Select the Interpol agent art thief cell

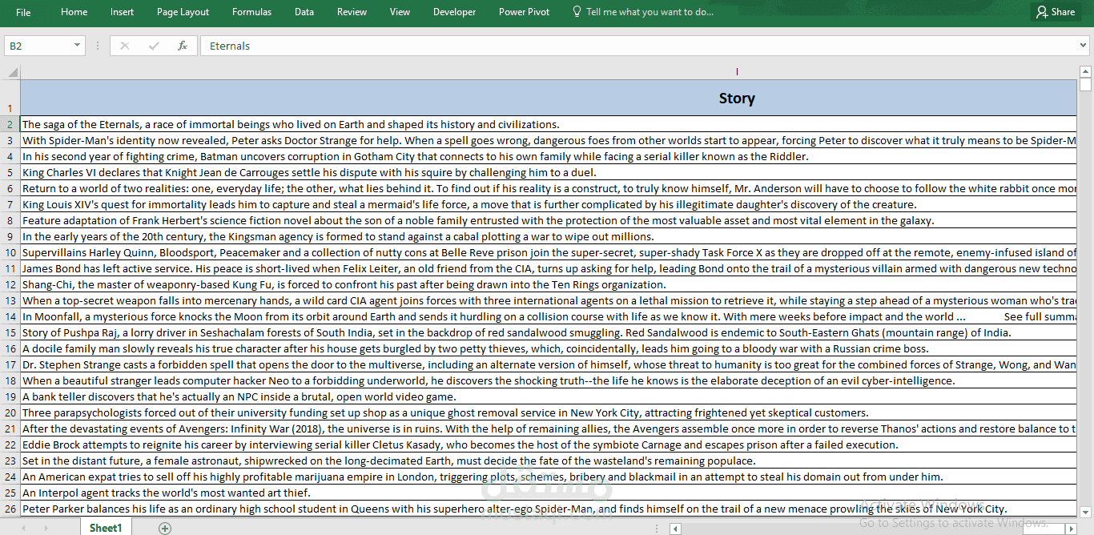pyautogui.click(x=548, y=493)
